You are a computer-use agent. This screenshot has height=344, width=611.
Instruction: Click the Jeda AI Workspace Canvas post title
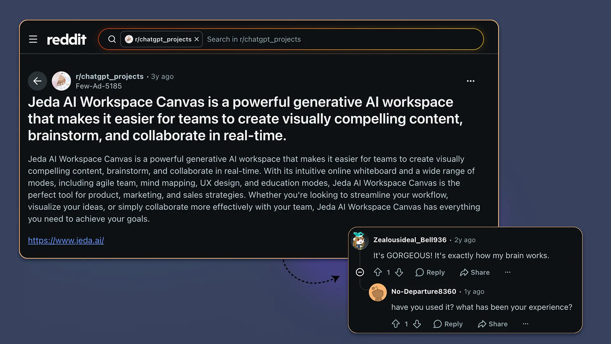coord(245,119)
